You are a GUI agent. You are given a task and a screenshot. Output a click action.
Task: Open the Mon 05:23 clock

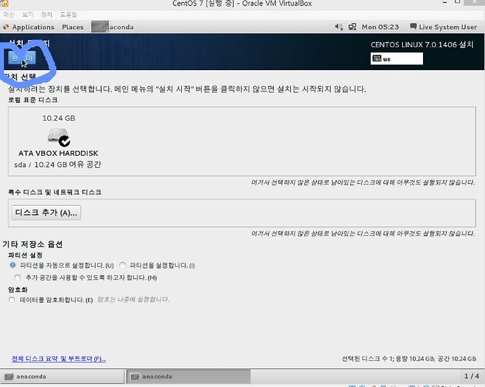tap(380, 27)
